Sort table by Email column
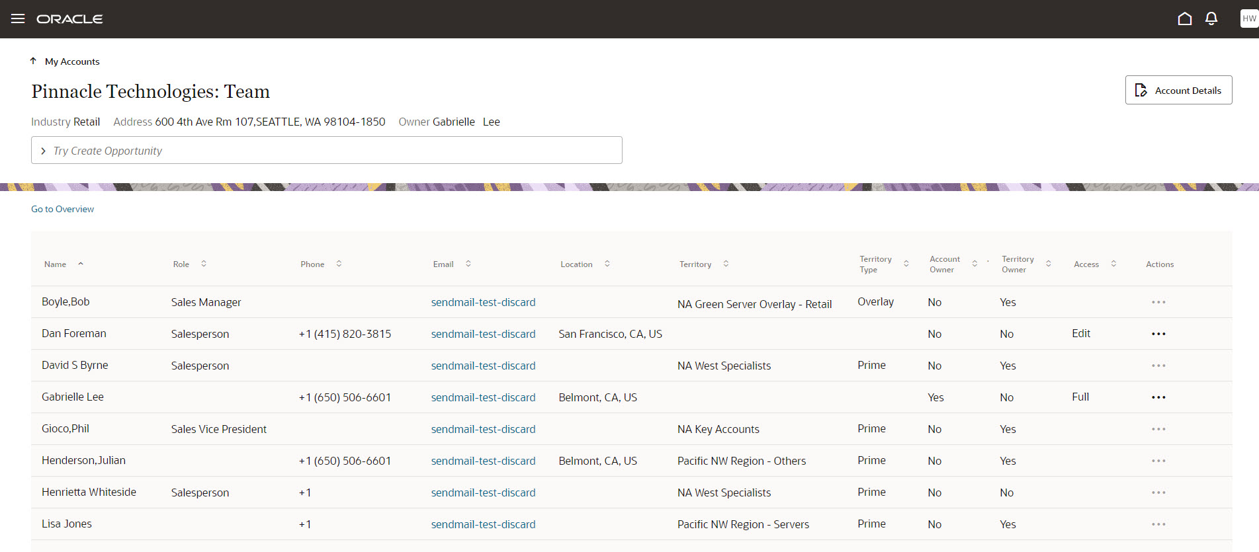Viewport: 1259px width, 552px height. pyautogui.click(x=468, y=264)
